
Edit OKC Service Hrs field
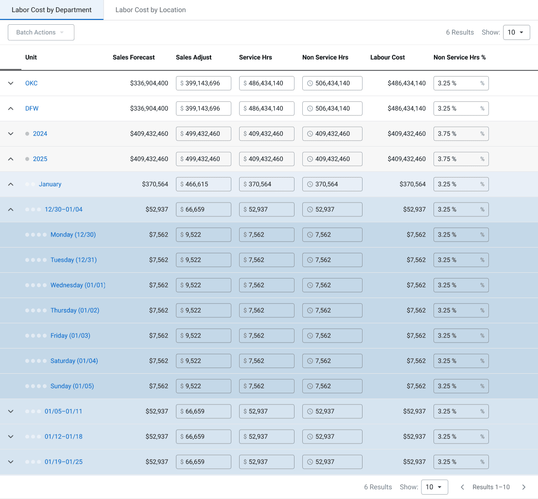267,83
